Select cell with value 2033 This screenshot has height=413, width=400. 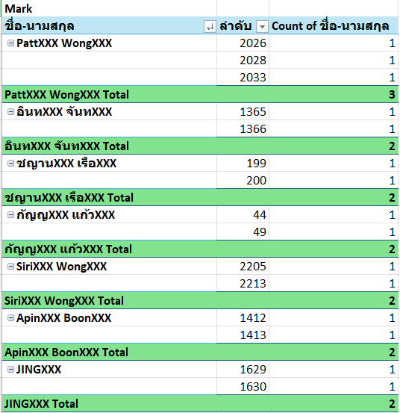[243, 77]
